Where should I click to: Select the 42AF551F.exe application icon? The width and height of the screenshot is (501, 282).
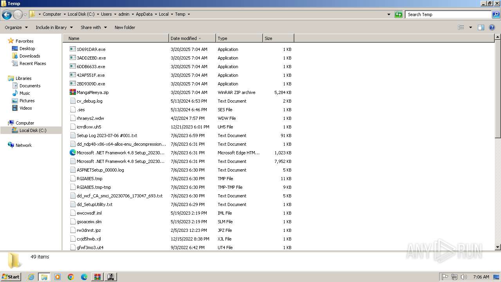click(73, 75)
